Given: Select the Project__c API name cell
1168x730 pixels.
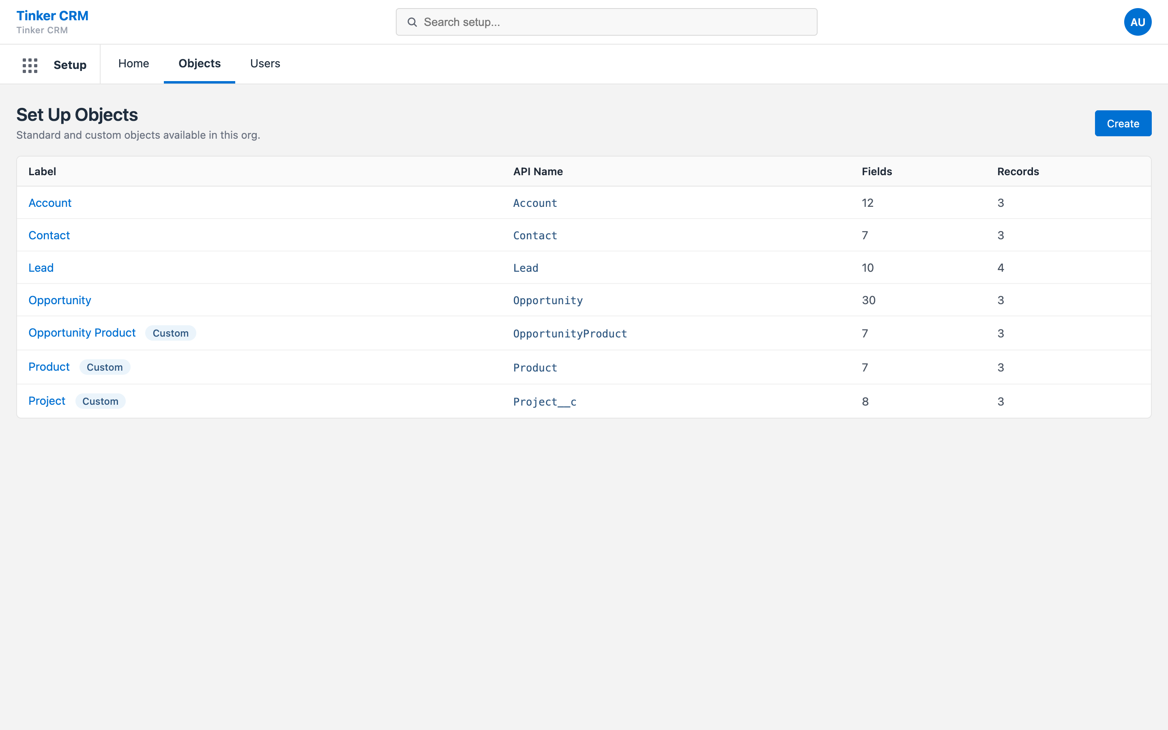Looking at the screenshot, I should point(544,401).
